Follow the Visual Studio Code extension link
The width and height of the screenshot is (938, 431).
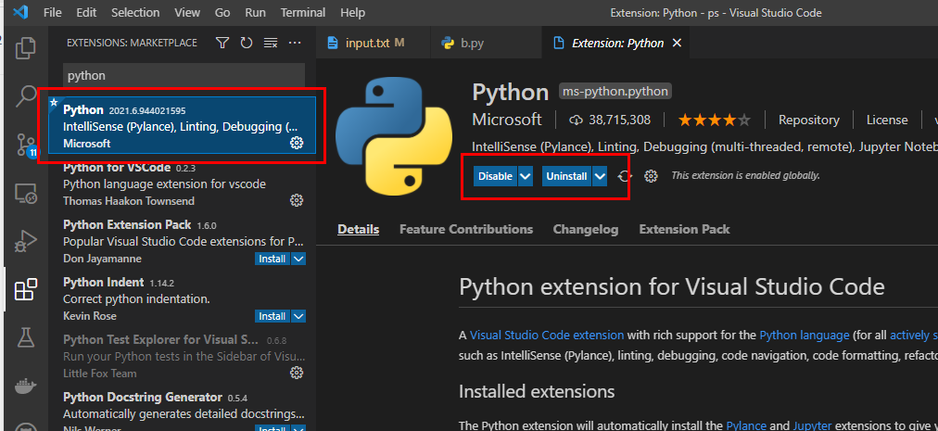pyautogui.click(x=547, y=336)
